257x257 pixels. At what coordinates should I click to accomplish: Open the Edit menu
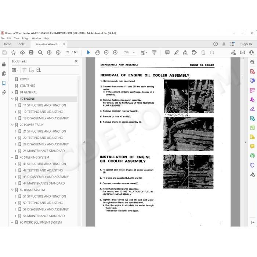coord(9,38)
